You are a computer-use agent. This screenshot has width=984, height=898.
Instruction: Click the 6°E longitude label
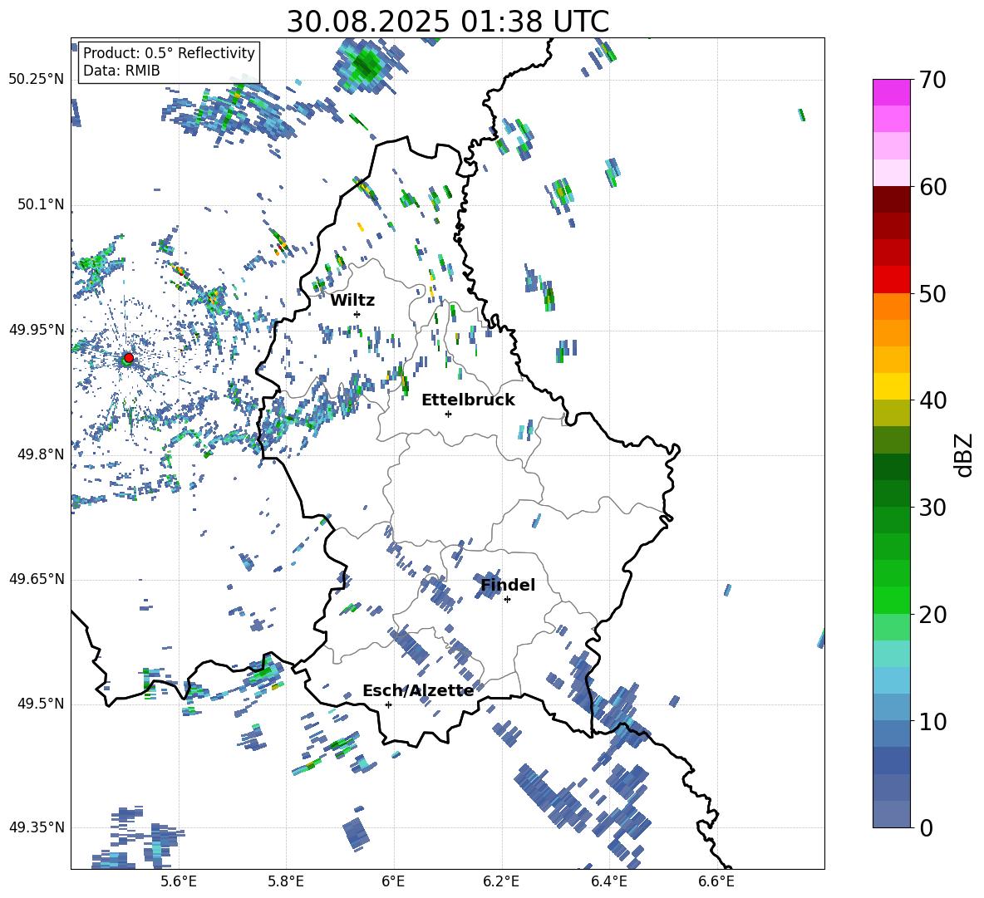click(x=393, y=881)
